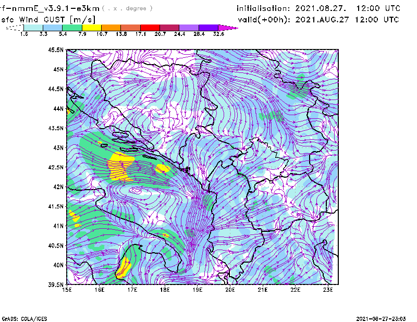Image resolution: width=417 pixels, height=322 pixels.
Task: Click the cyan legend swatch 1.6–3.3
Action: (33, 28)
